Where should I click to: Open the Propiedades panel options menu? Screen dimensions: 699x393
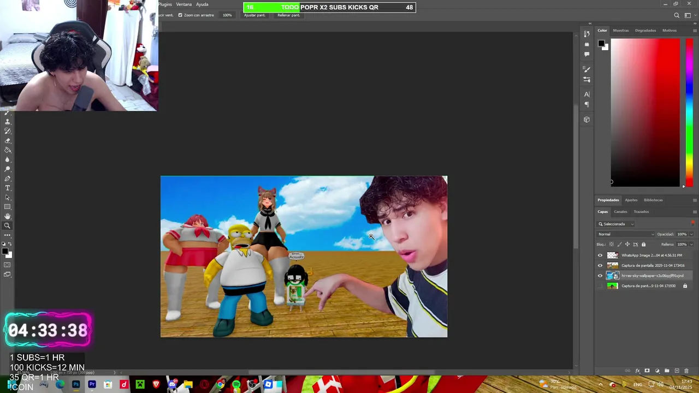[x=695, y=200]
